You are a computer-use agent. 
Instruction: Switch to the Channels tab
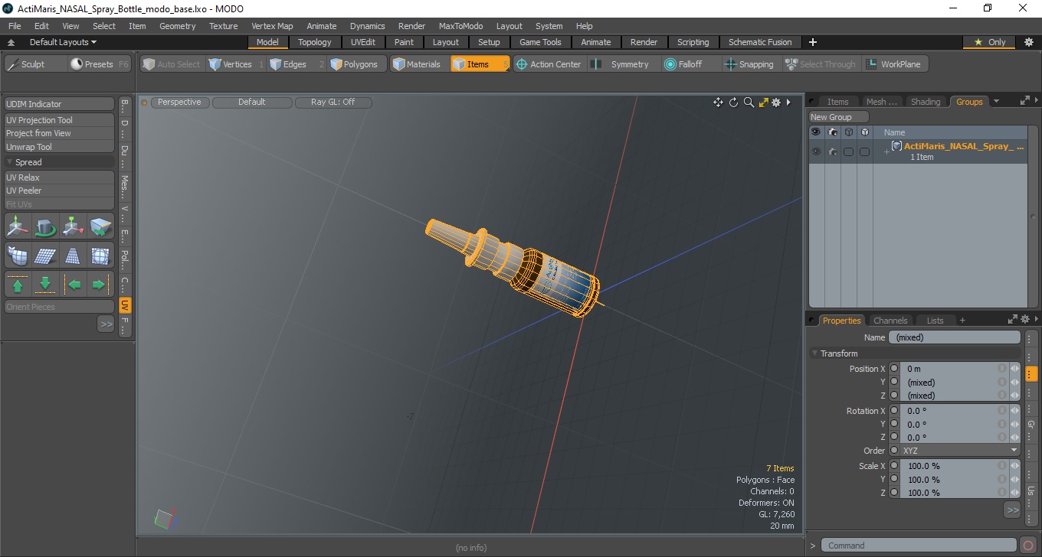890,321
